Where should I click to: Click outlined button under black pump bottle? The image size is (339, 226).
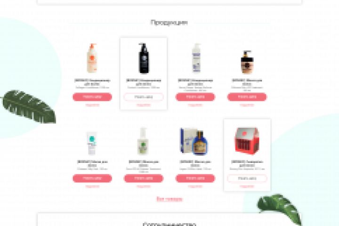click(144, 97)
